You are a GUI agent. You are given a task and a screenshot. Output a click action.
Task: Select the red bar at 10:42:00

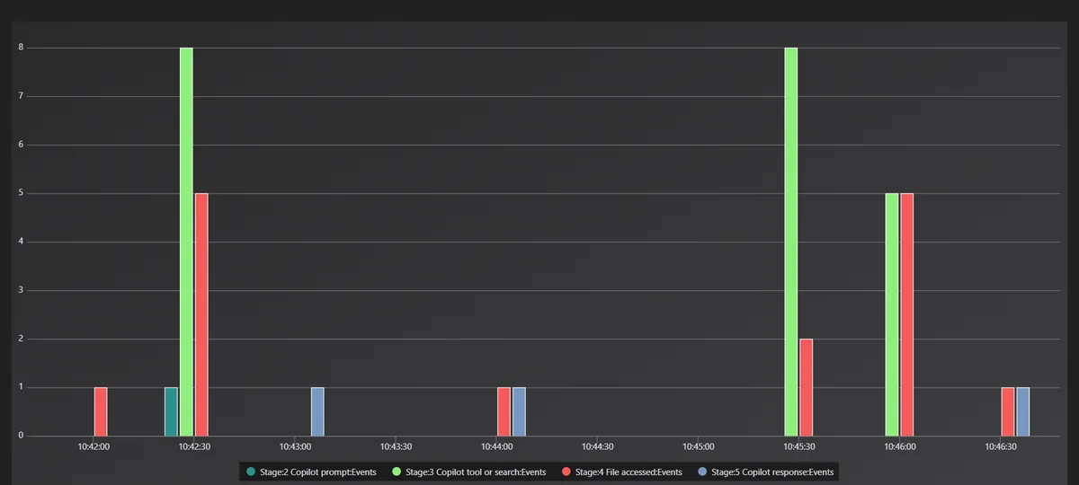101,411
